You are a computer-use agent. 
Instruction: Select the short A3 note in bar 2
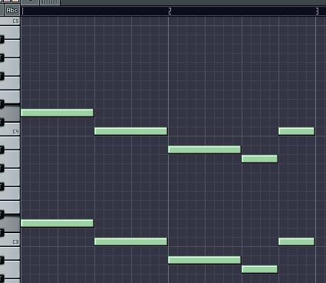coord(260,159)
